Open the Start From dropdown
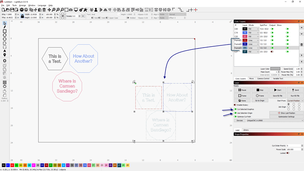 295,100
